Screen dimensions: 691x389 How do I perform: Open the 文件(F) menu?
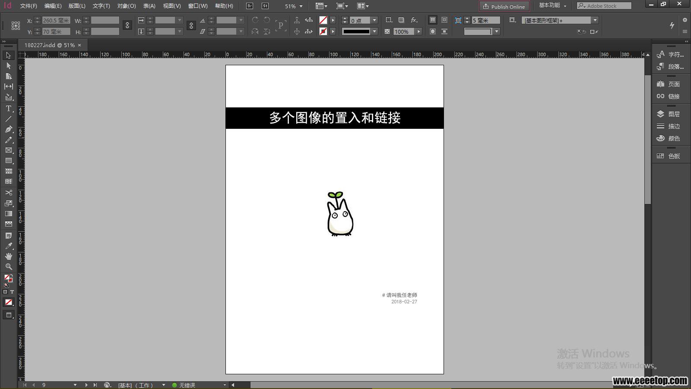29,6
